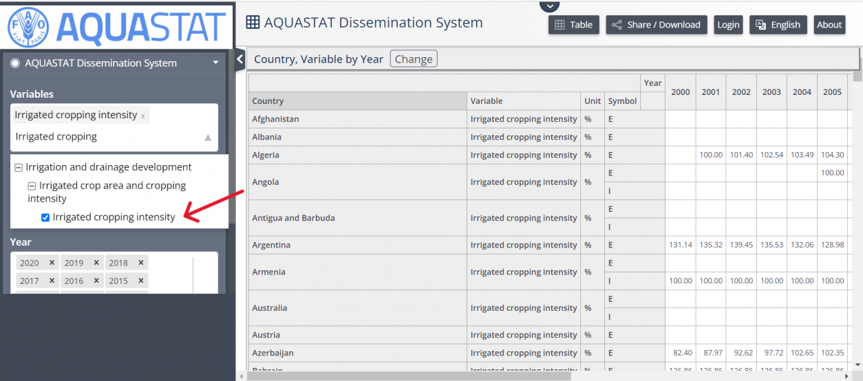863x381 pixels.
Task: Remove the year 2016 tag
Action: point(96,281)
